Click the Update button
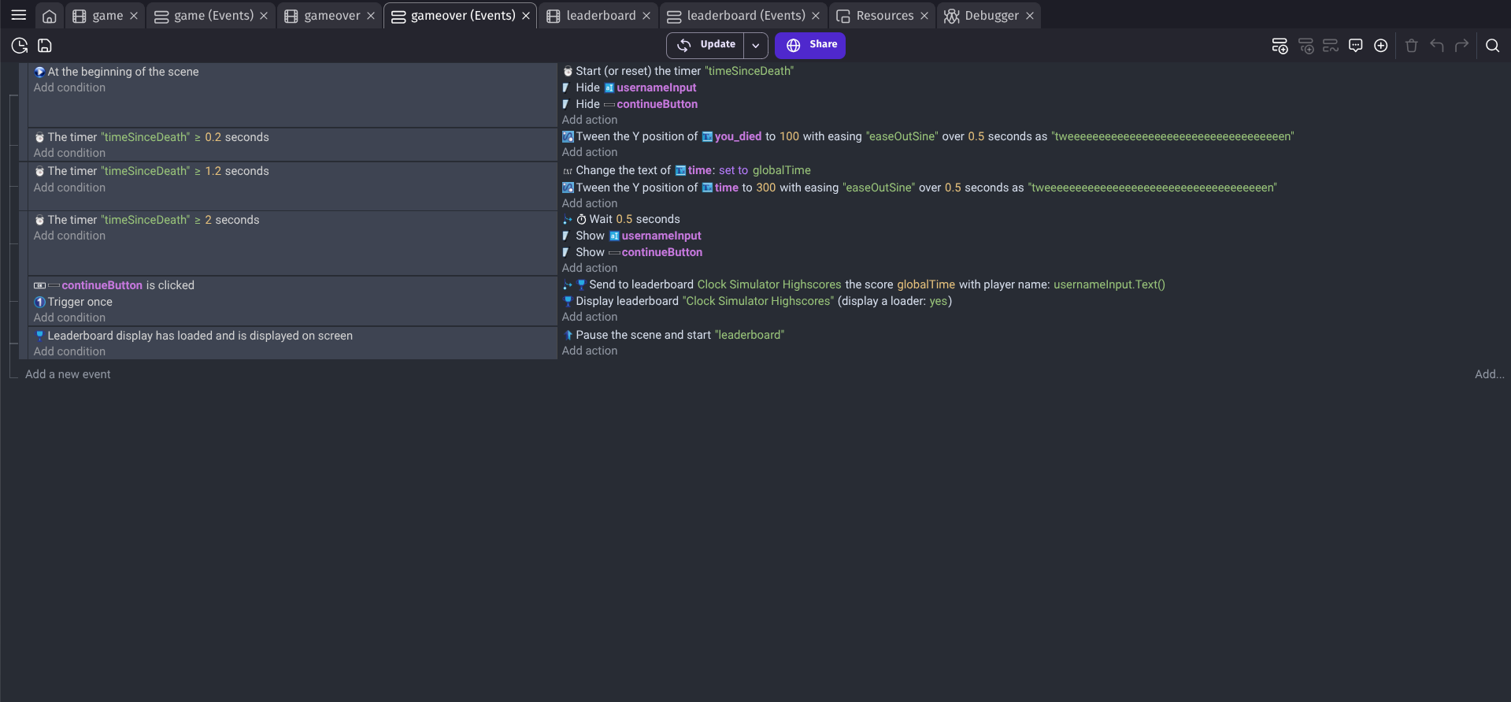 tap(706, 46)
